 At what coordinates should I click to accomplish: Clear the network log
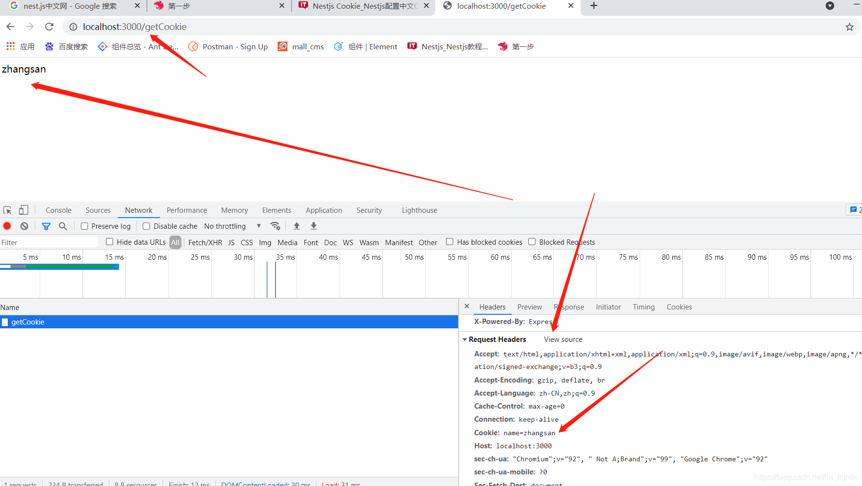[24, 226]
